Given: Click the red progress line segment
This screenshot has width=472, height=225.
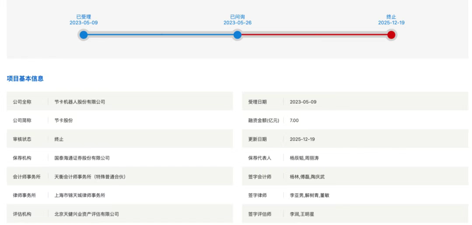Looking at the screenshot, I should pos(314,35).
